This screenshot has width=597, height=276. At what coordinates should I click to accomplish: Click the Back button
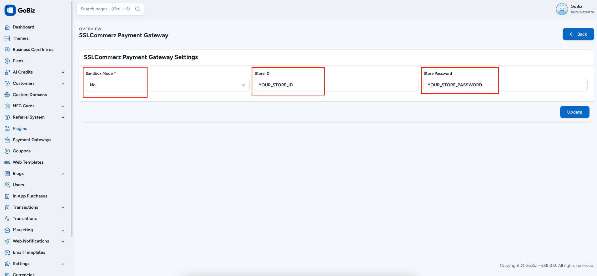578,34
